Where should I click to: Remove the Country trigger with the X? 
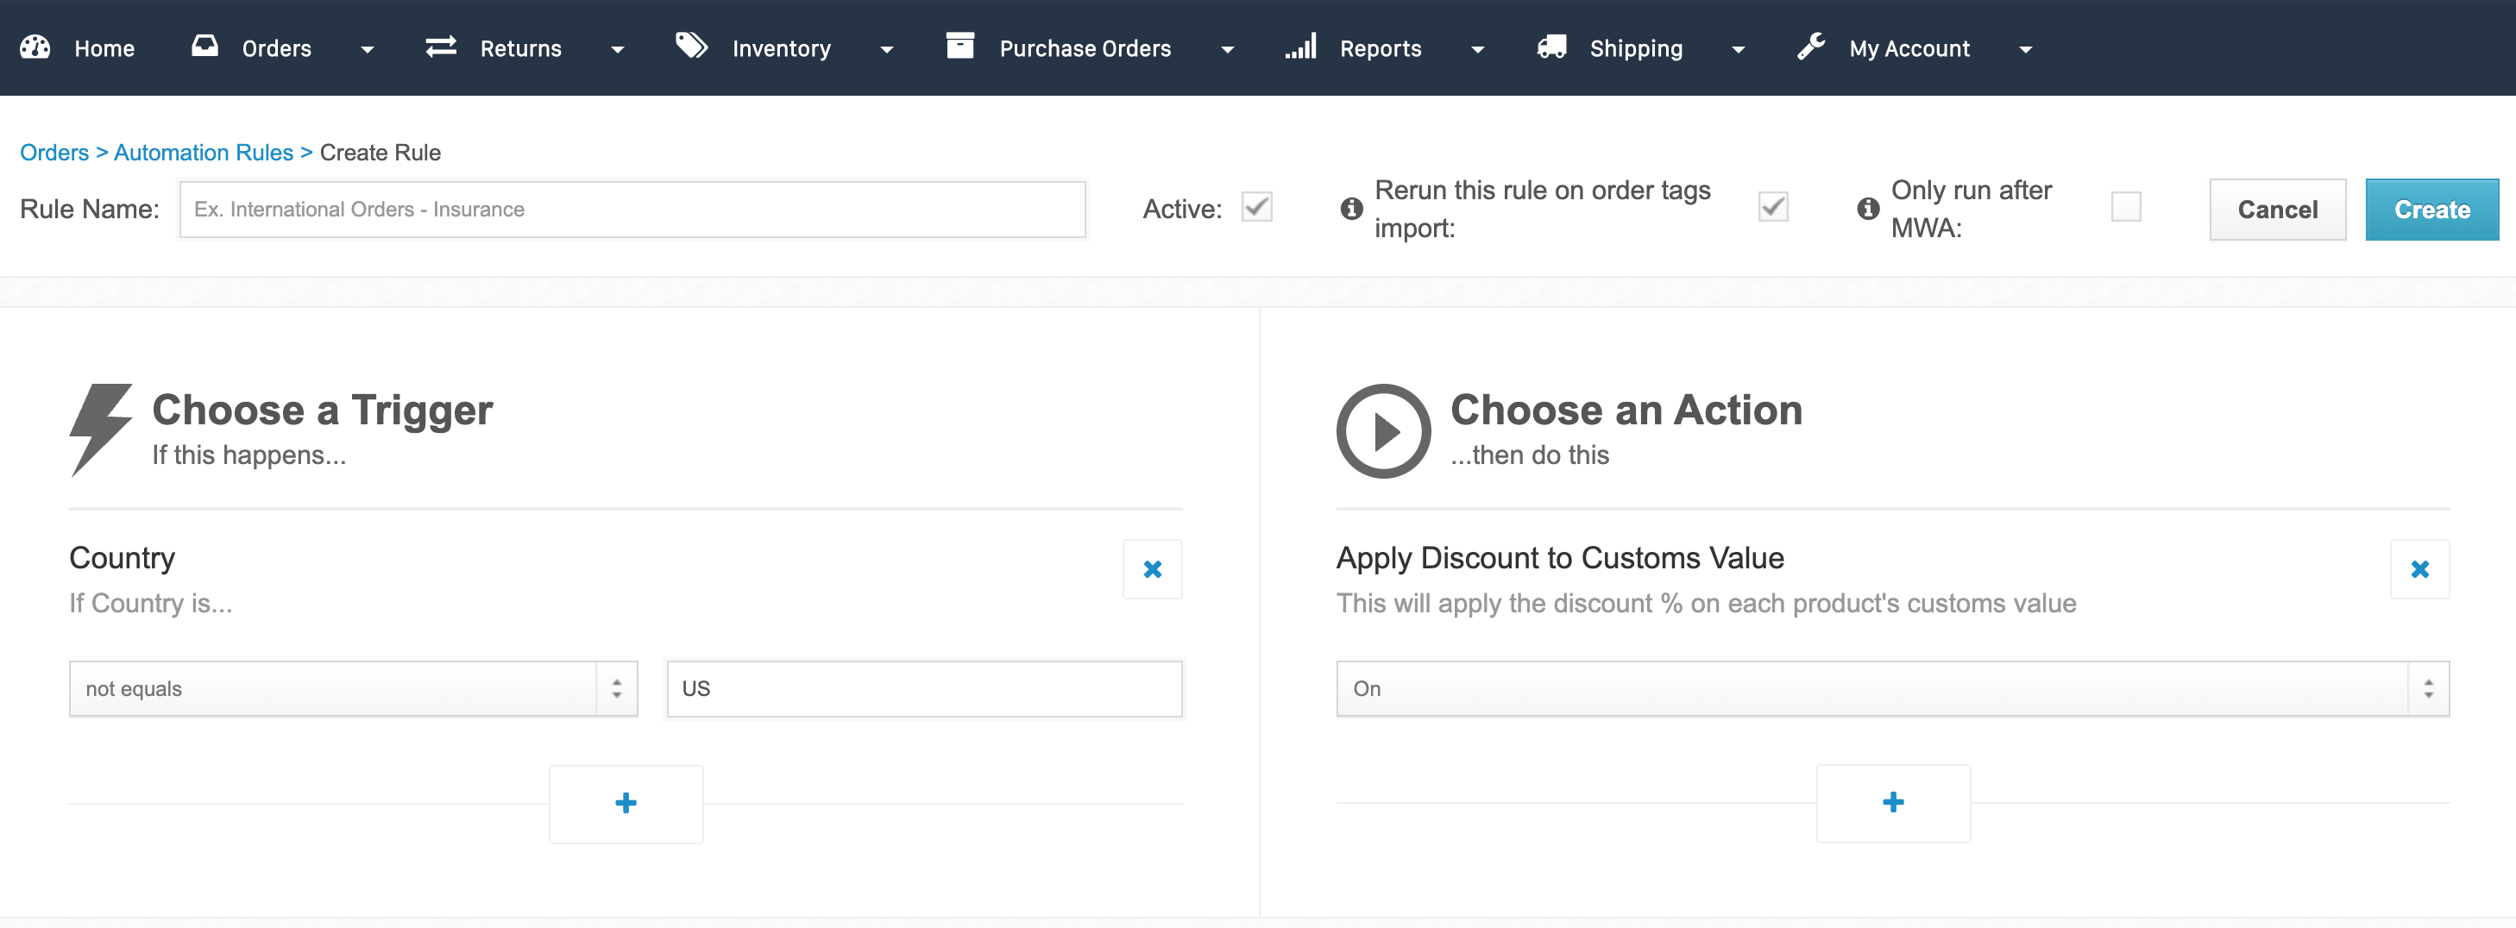pos(1153,569)
